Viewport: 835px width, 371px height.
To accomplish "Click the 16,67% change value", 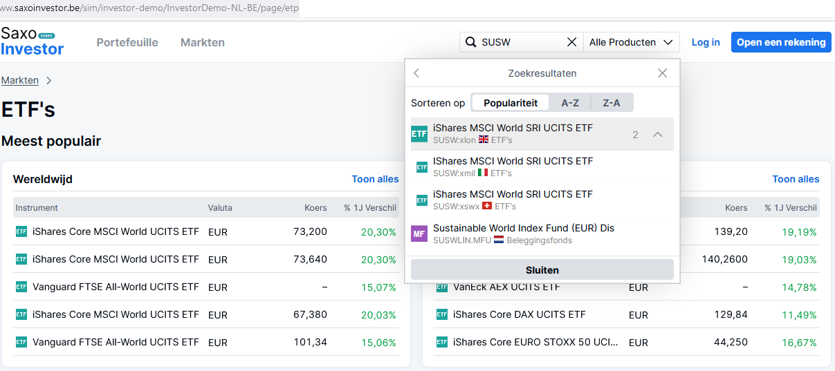I will point(799,342).
